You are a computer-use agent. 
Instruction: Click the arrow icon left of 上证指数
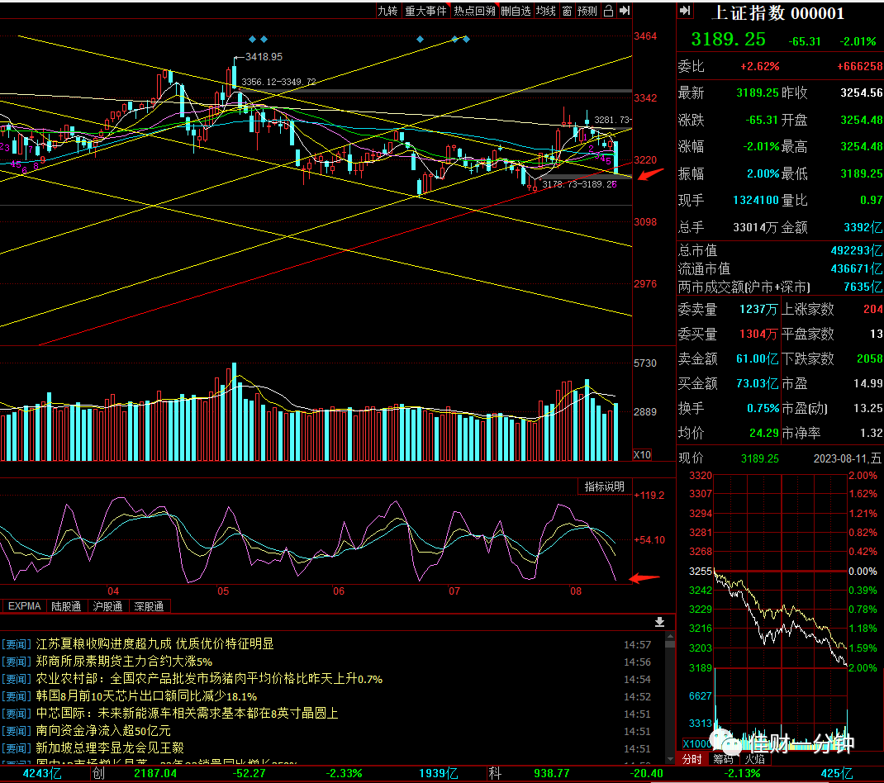pyautogui.click(x=685, y=10)
